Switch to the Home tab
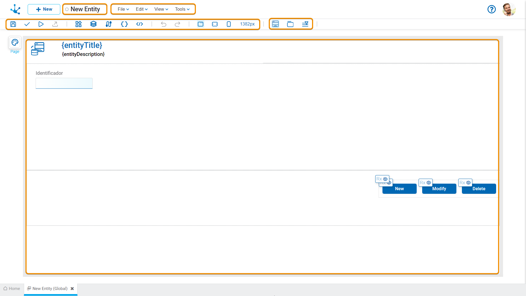 pyautogui.click(x=12, y=289)
